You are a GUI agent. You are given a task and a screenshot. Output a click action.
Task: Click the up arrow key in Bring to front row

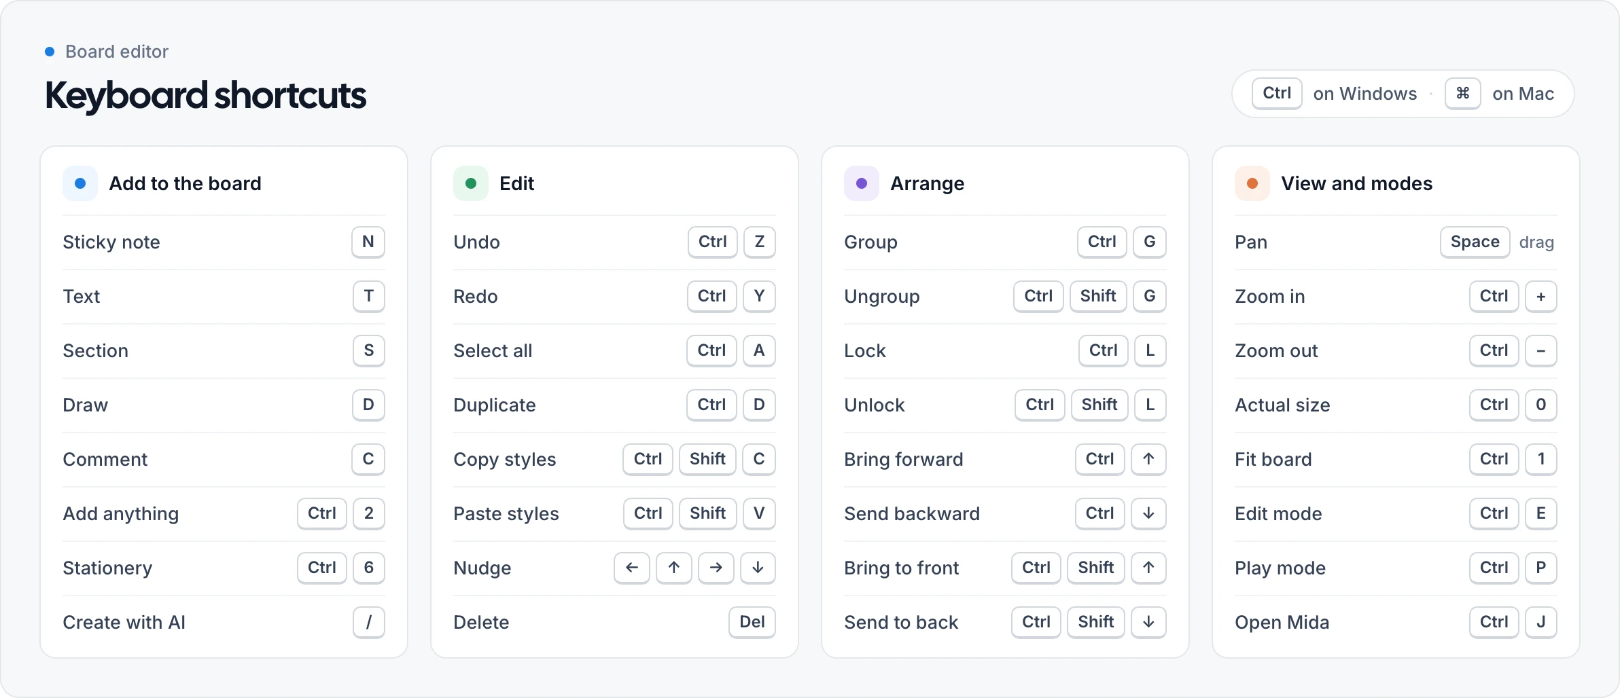click(1148, 568)
